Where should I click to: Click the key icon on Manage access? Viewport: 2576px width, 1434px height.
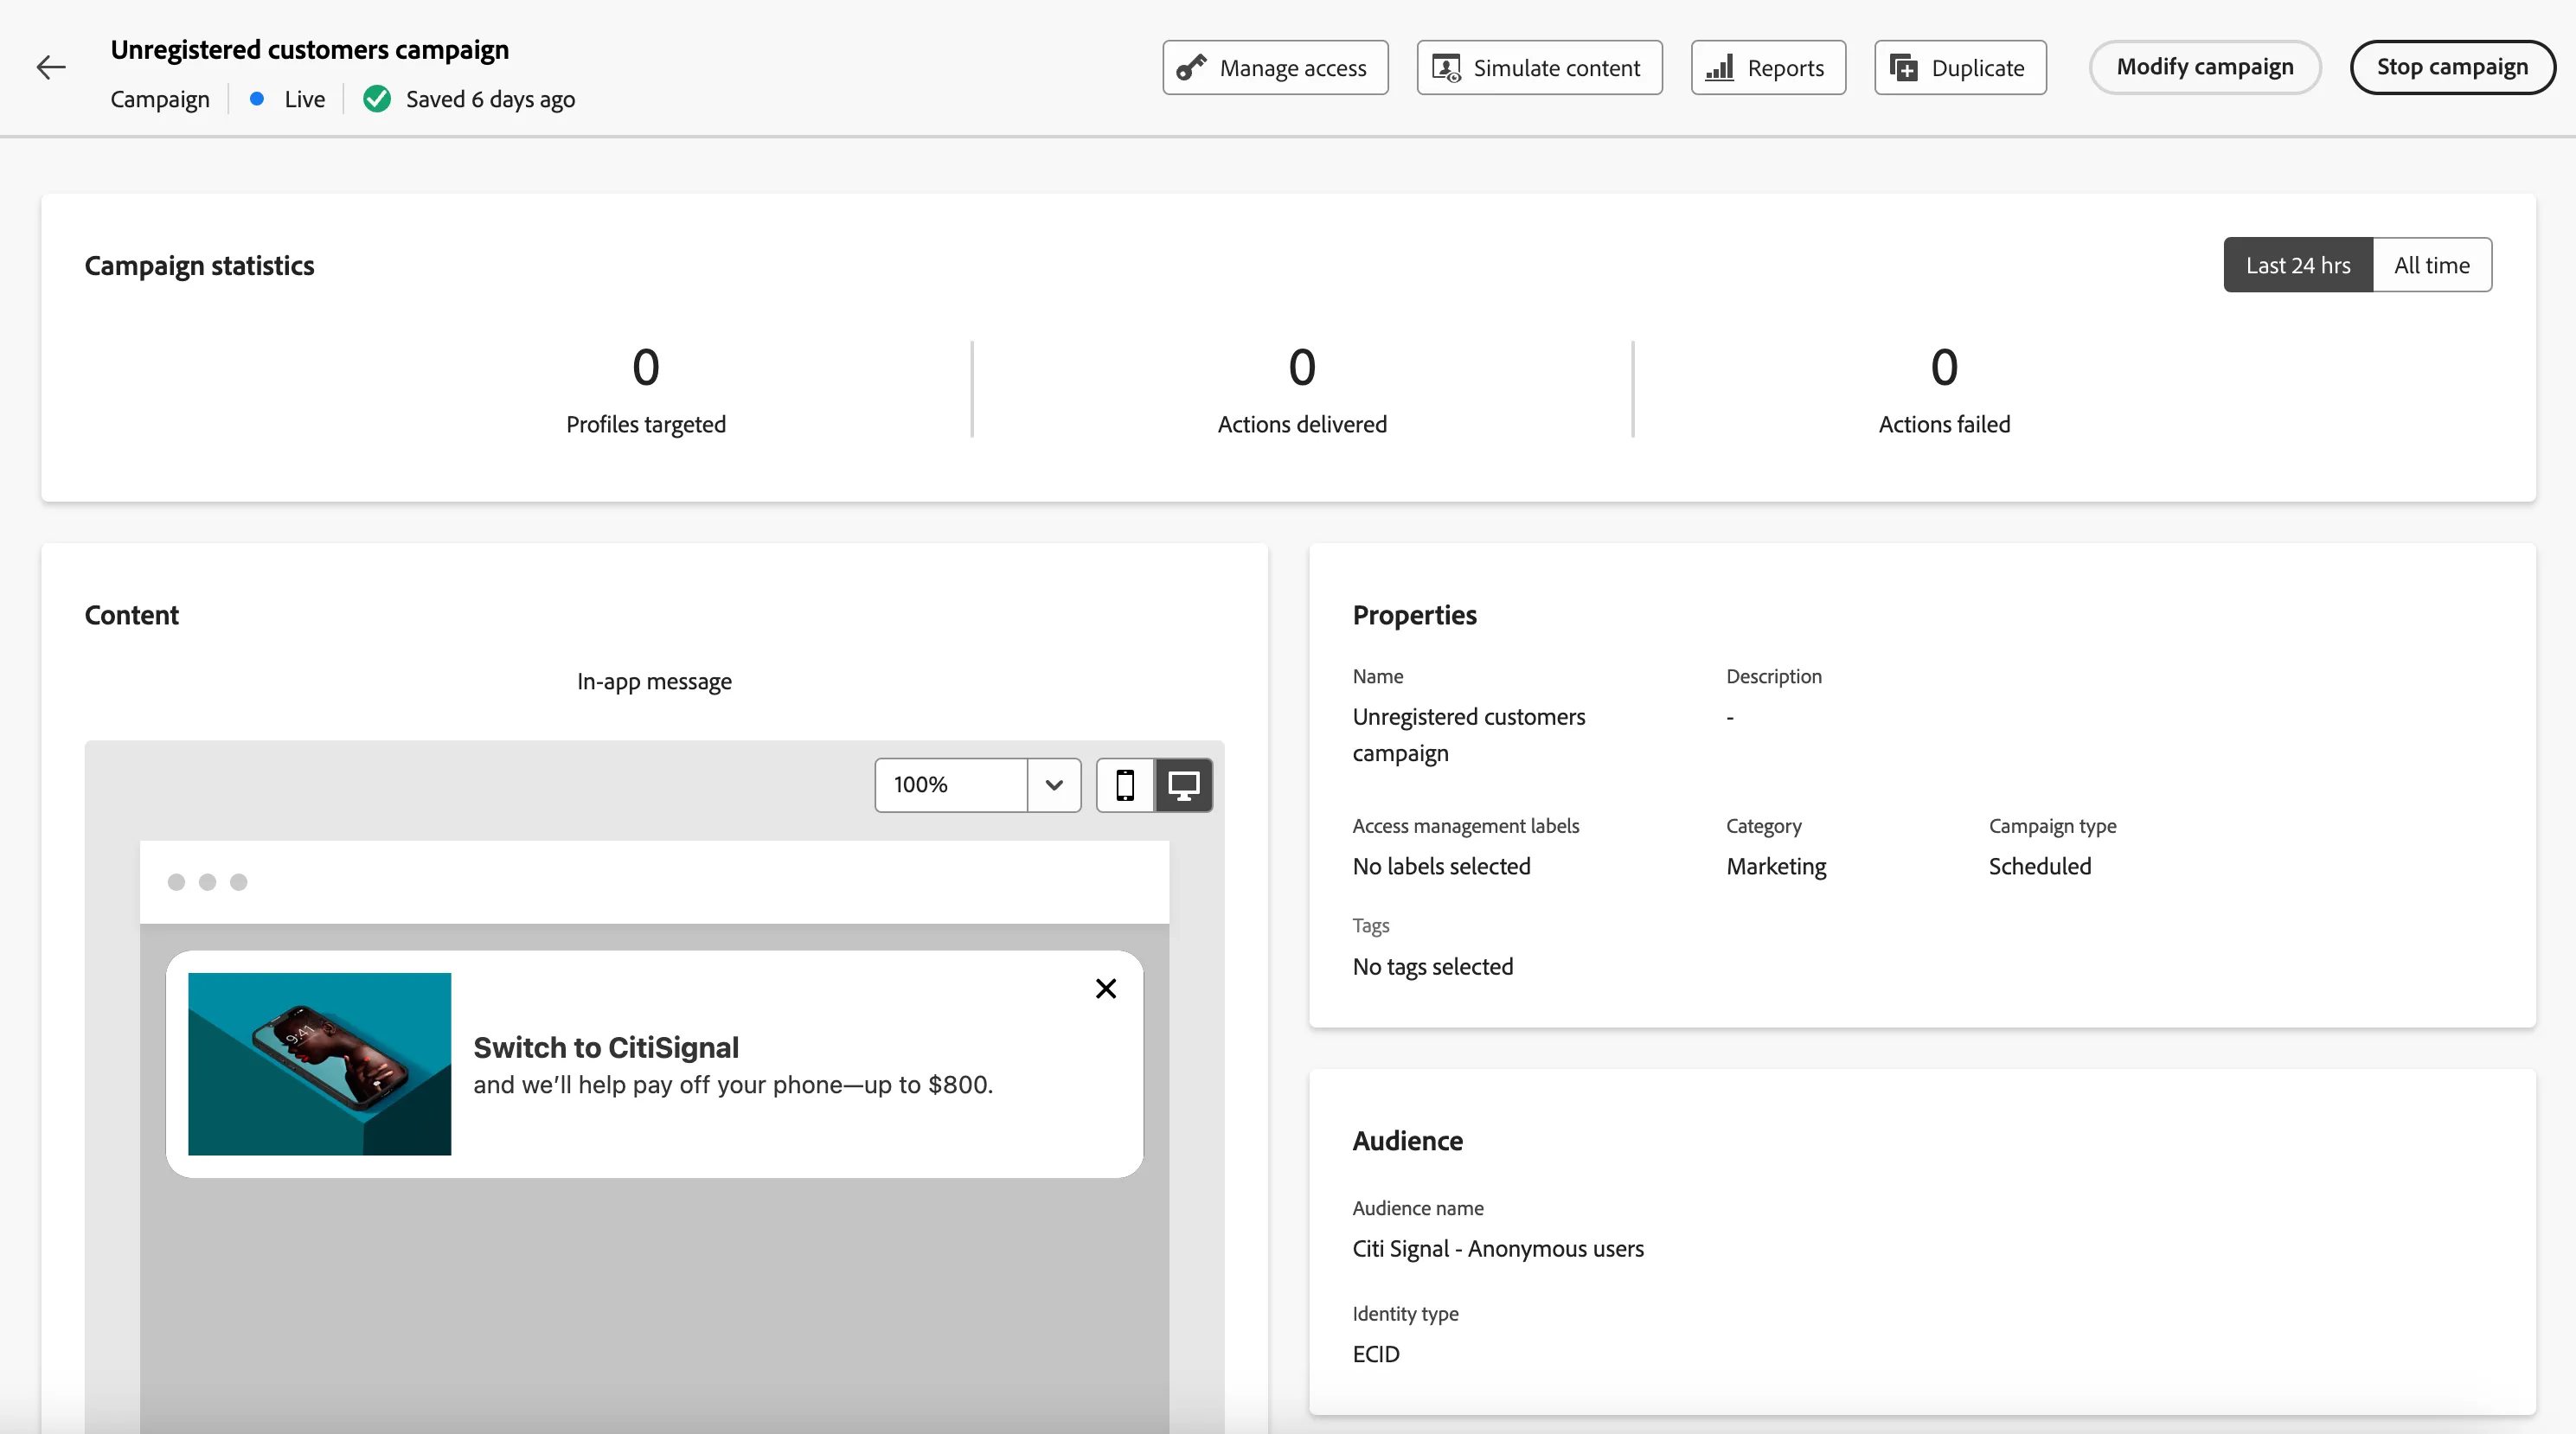(x=1191, y=68)
